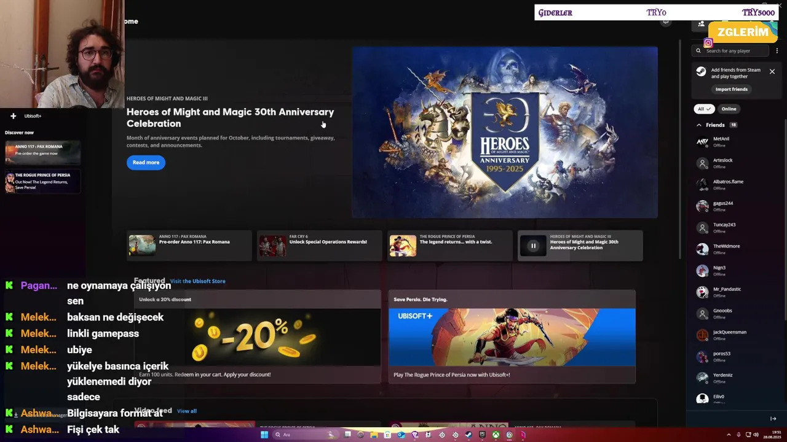Image resolution: width=787 pixels, height=442 pixels.
Task: Select the Pre-order Anno 117 carousel item
Action: (189, 246)
